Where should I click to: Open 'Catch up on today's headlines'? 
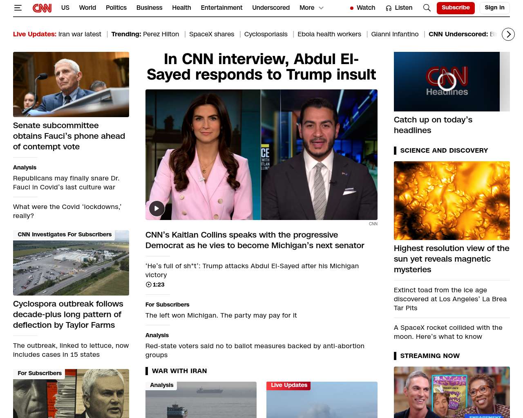point(433,125)
